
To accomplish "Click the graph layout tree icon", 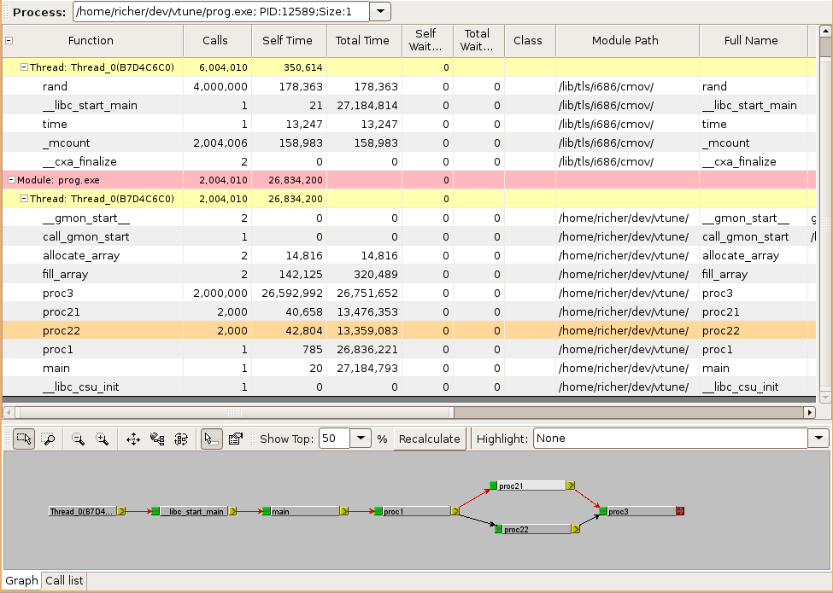I will (x=157, y=439).
